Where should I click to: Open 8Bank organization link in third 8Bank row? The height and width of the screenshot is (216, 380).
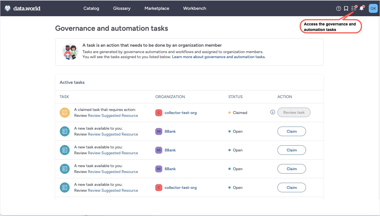pyautogui.click(x=170, y=169)
